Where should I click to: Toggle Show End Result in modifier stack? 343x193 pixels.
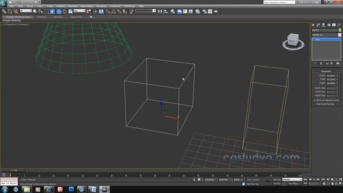(x=321, y=63)
